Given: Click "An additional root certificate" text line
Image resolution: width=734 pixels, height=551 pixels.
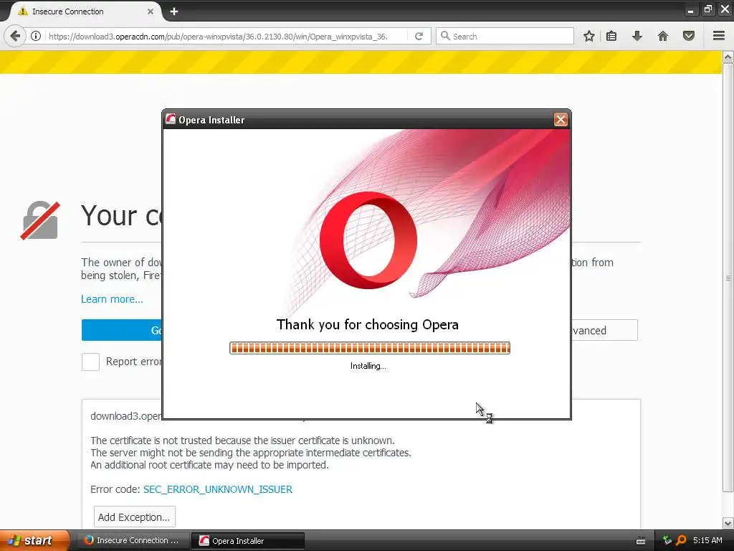Looking at the screenshot, I should click(209, 465).
